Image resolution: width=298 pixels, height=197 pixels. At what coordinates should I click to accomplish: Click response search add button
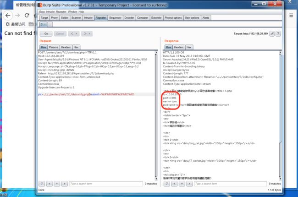pyautogui.click(x=182, y=184)
